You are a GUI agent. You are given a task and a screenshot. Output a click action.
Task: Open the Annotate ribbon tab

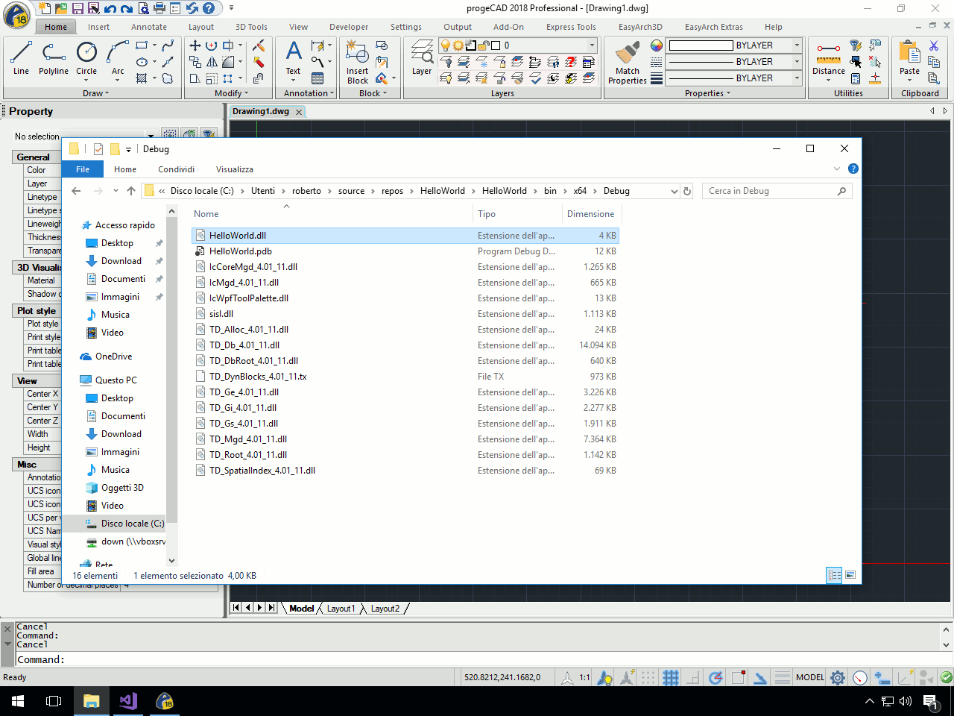pos(149,27)
